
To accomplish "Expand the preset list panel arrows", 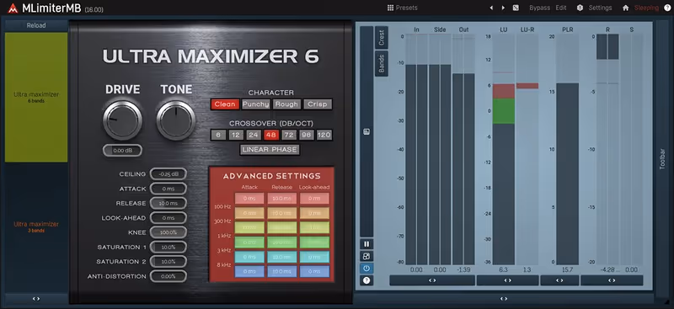I will pyautogui.click(x=36, y=299).
